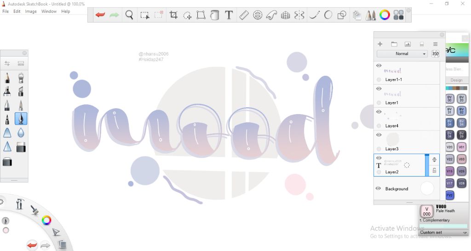Enable the French Curve guide
Screen dimensions: 471x251
pyautogui.click(x=271, y=15)
